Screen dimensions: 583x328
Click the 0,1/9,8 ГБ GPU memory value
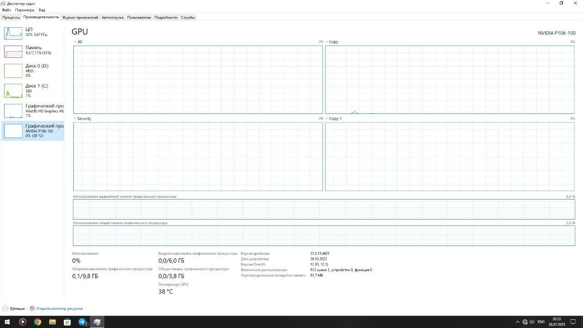click(x=85, y=276)
